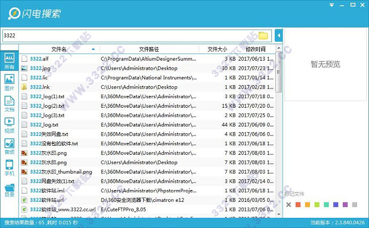The image size is (369, 228).
Task: Click the text file icon of 3322_log.txt
Action: (24, 125)
